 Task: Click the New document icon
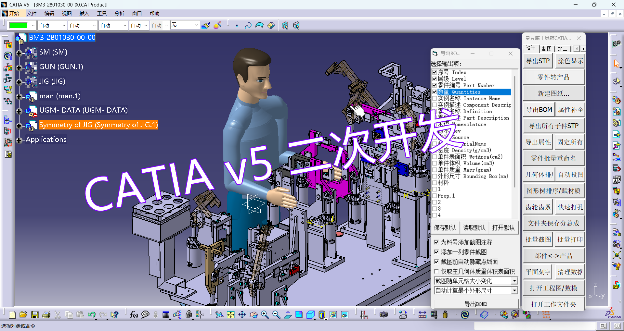point(12,314)
